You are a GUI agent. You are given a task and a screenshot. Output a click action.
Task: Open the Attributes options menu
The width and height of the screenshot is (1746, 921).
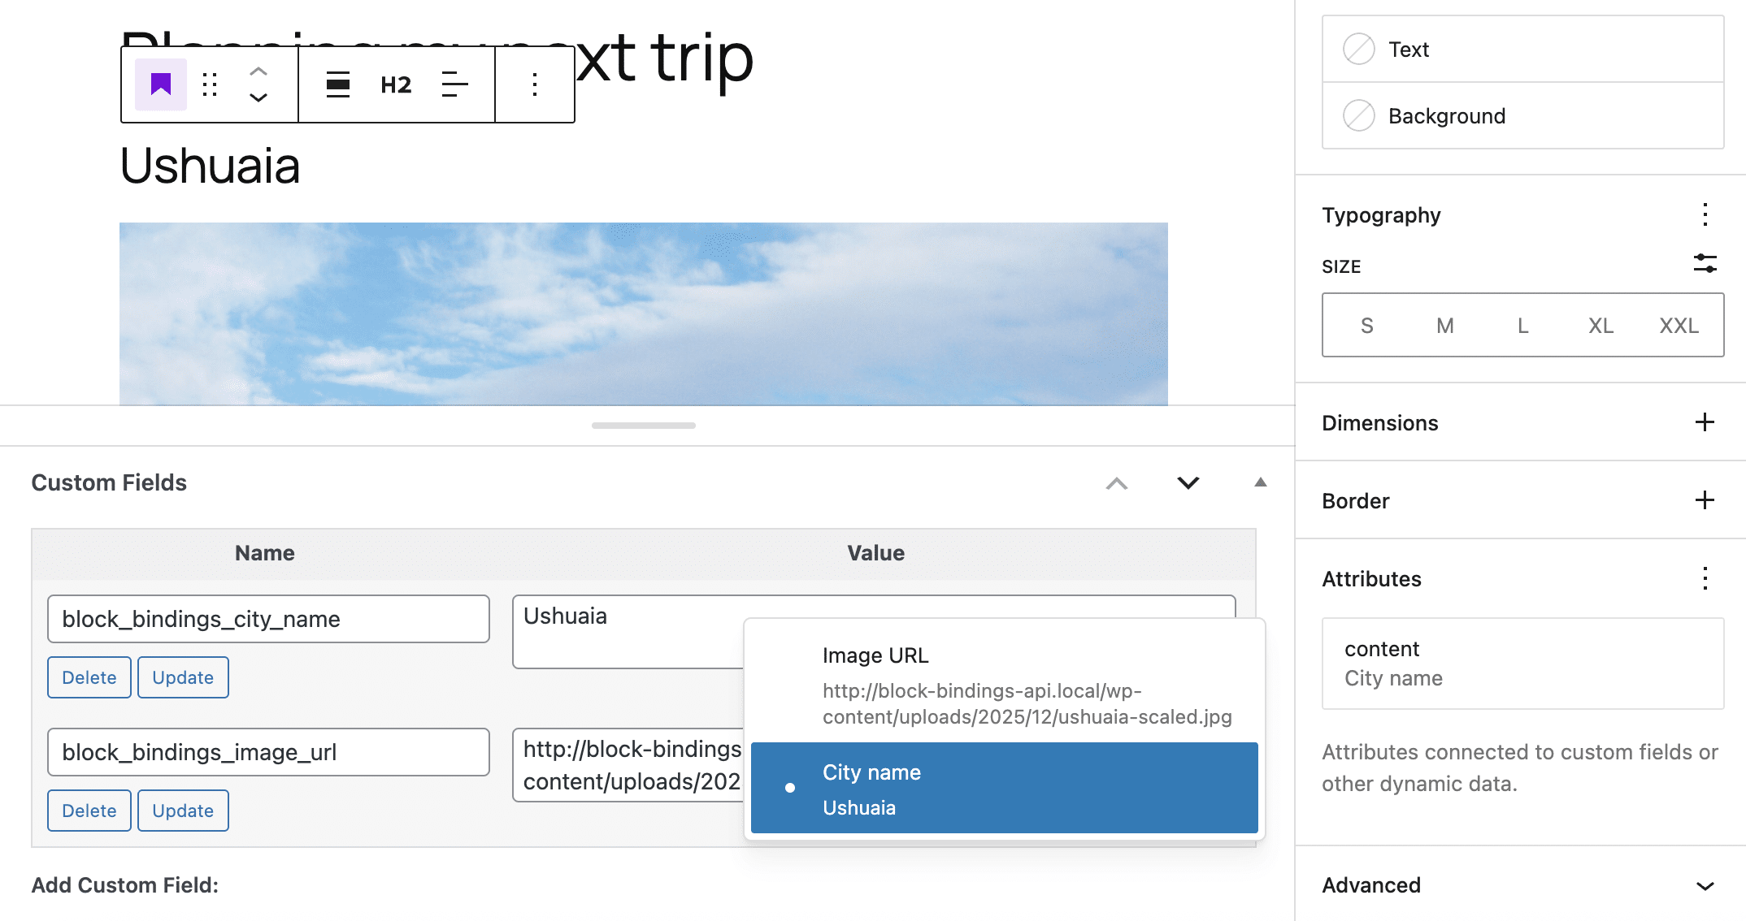coord(1705,578)
